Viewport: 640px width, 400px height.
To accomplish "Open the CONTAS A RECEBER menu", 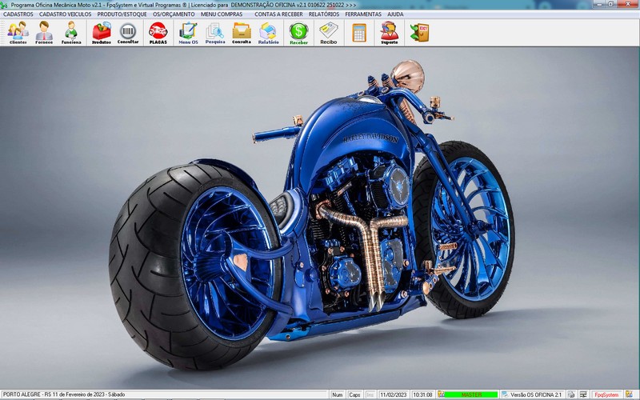I will click(x=278, y=14).
